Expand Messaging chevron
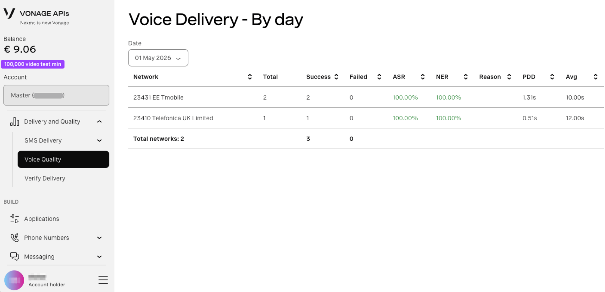 99,257
